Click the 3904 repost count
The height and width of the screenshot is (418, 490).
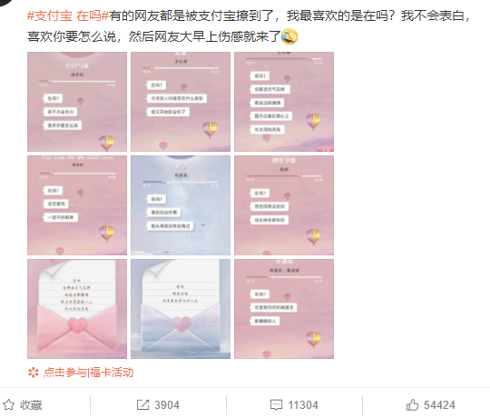167,405
